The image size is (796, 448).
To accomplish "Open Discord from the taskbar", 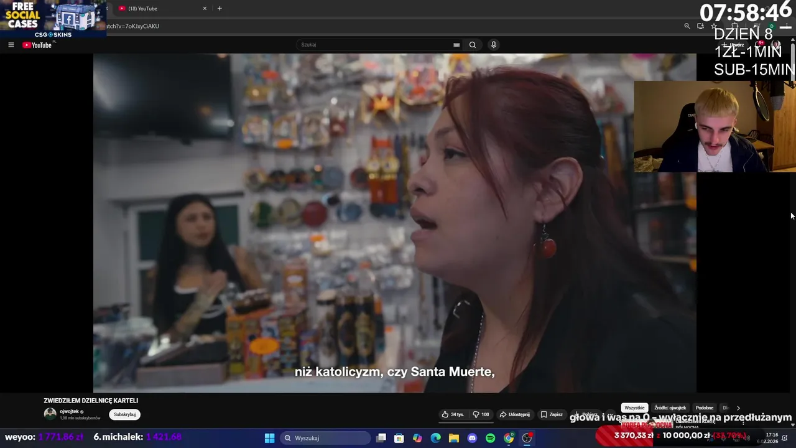I will point(472,438).
